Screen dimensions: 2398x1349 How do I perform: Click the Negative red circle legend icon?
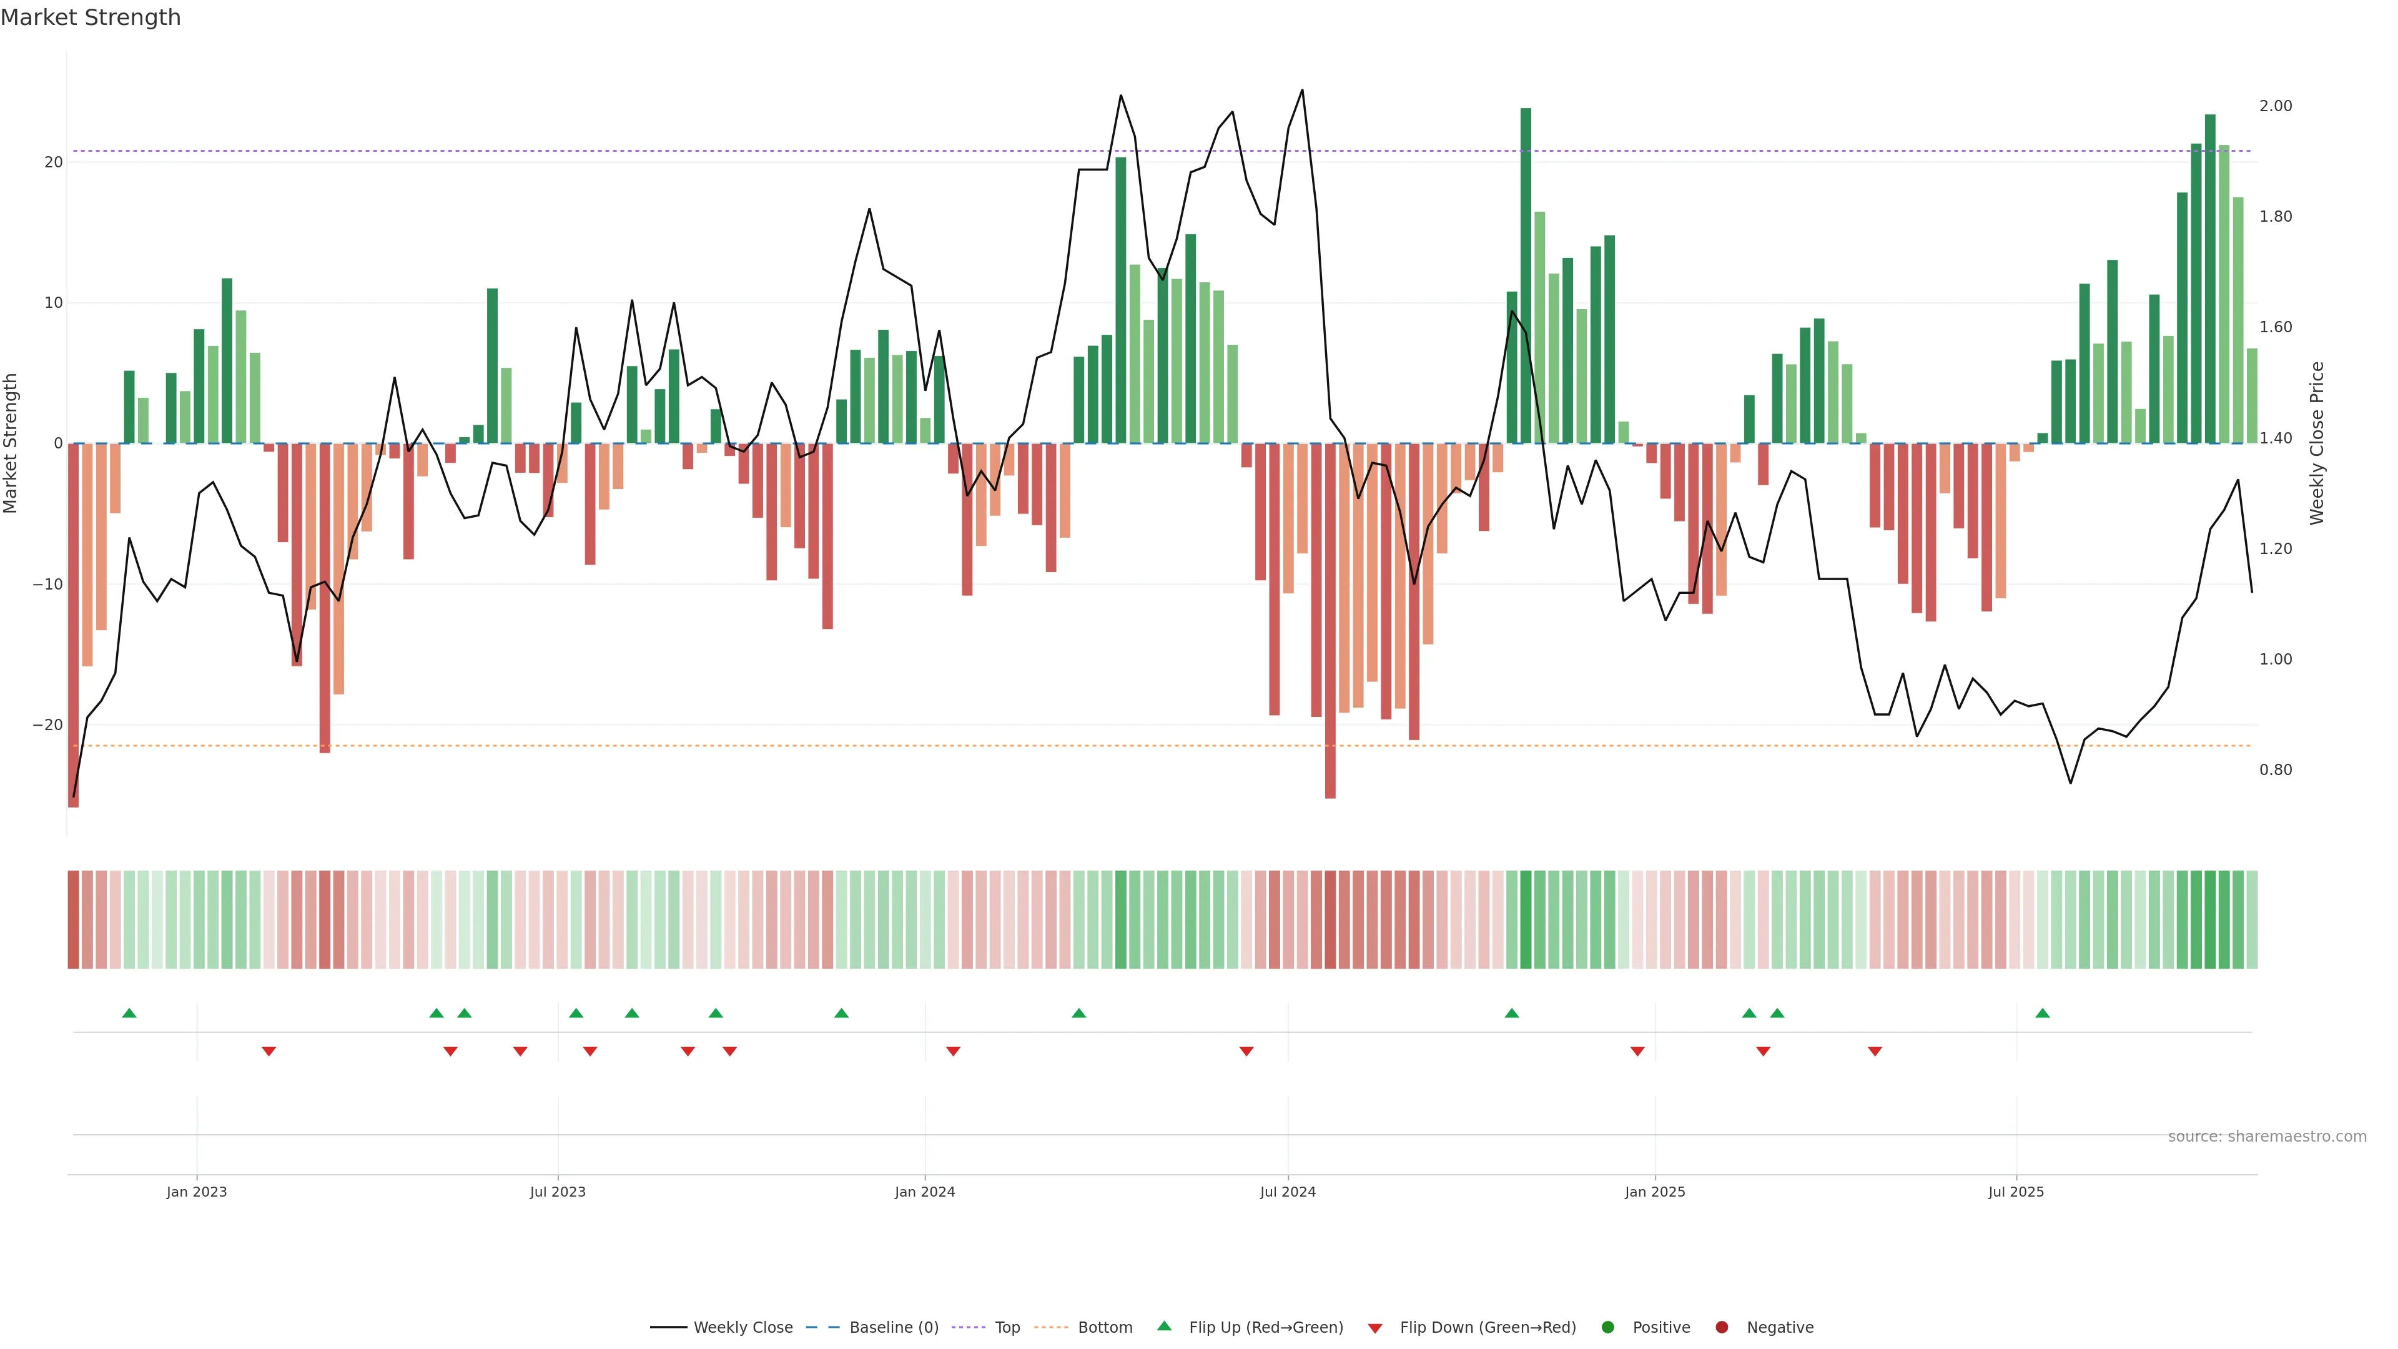click(1721, 1327)
